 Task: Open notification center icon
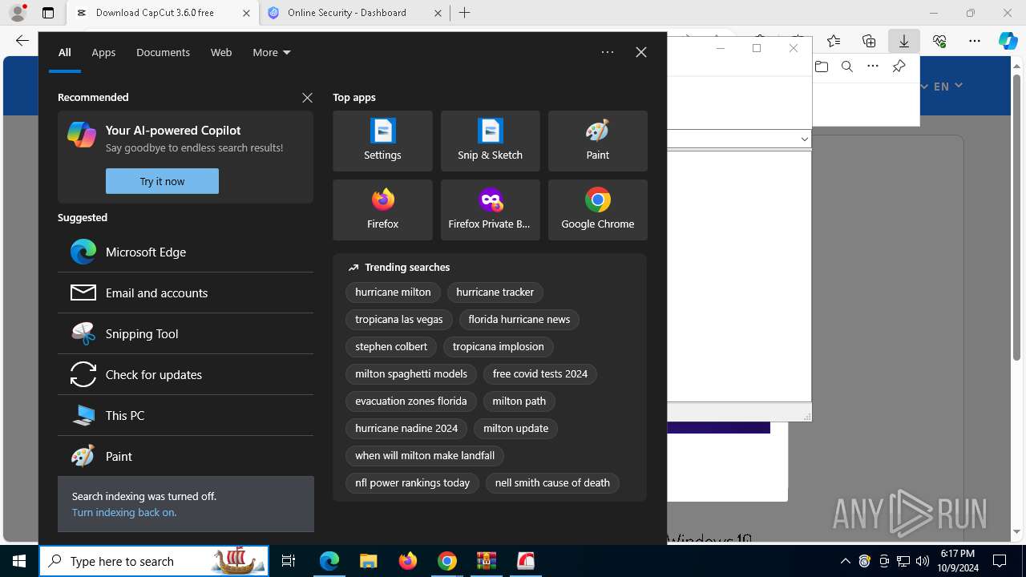pyautogui.click(x=1000, y=561)
